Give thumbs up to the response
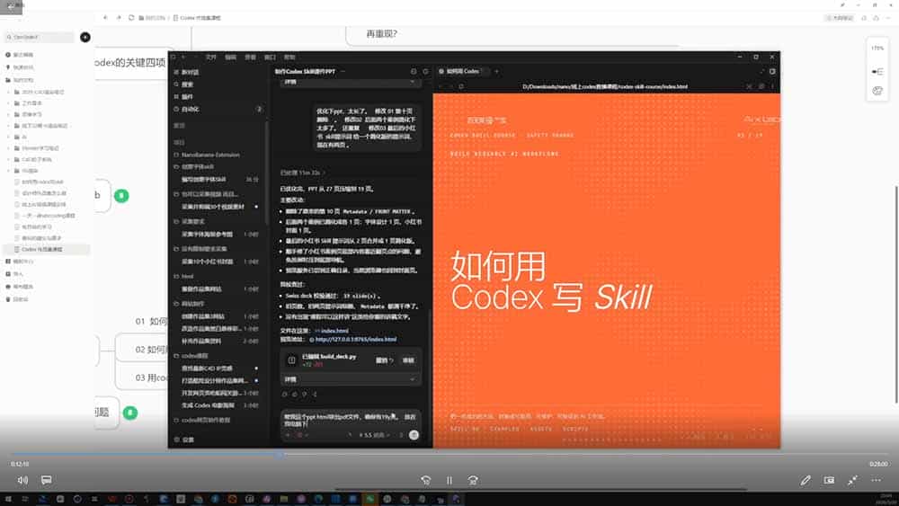The height and width of the screenshot is (506, 899). (x=295, y=395)
